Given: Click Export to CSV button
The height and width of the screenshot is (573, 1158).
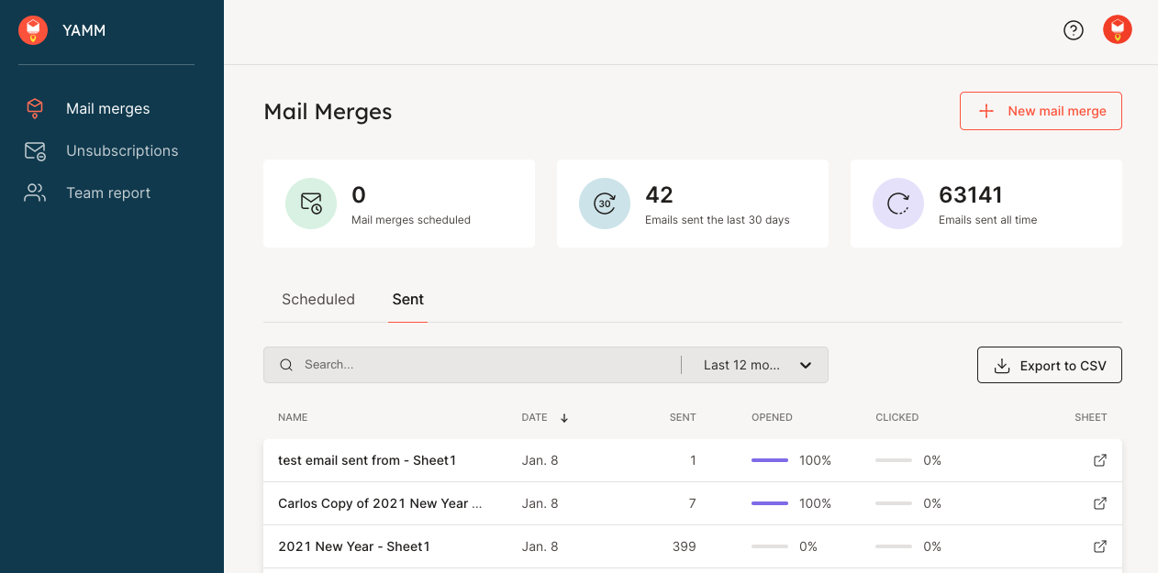Looking at the screenshot, I should [1049, 365].
